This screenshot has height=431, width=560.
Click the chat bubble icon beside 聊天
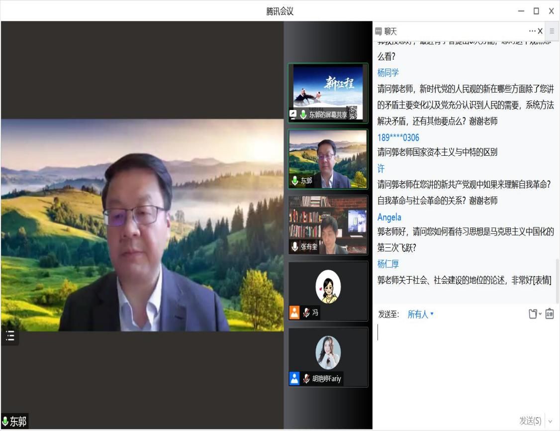pos(378,31)
